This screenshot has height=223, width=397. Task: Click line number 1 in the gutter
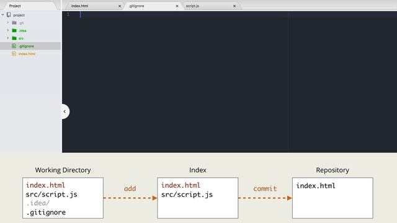pos(68,14)
